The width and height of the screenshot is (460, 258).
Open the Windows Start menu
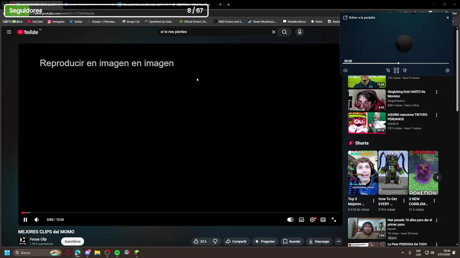click(x=7, y=253)
